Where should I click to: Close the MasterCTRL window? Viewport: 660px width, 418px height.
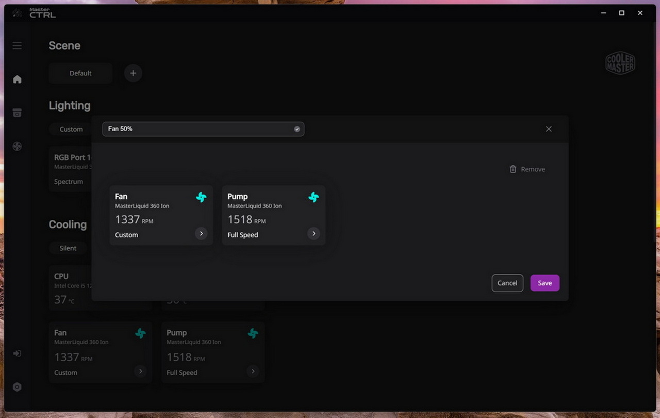640,13
